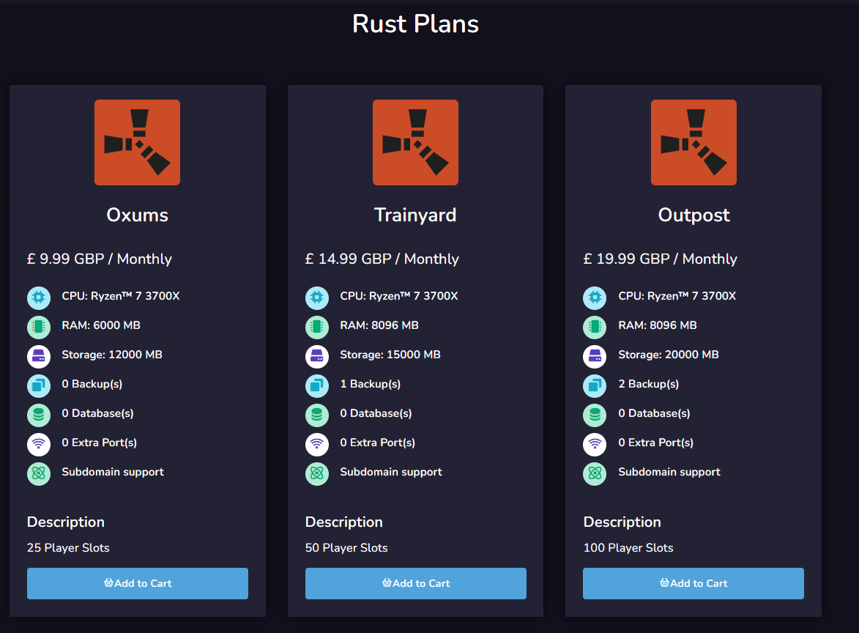859x633 pixels.
Task: Click the subdomain icon in Outpost card
Action: tap(595, 473)
